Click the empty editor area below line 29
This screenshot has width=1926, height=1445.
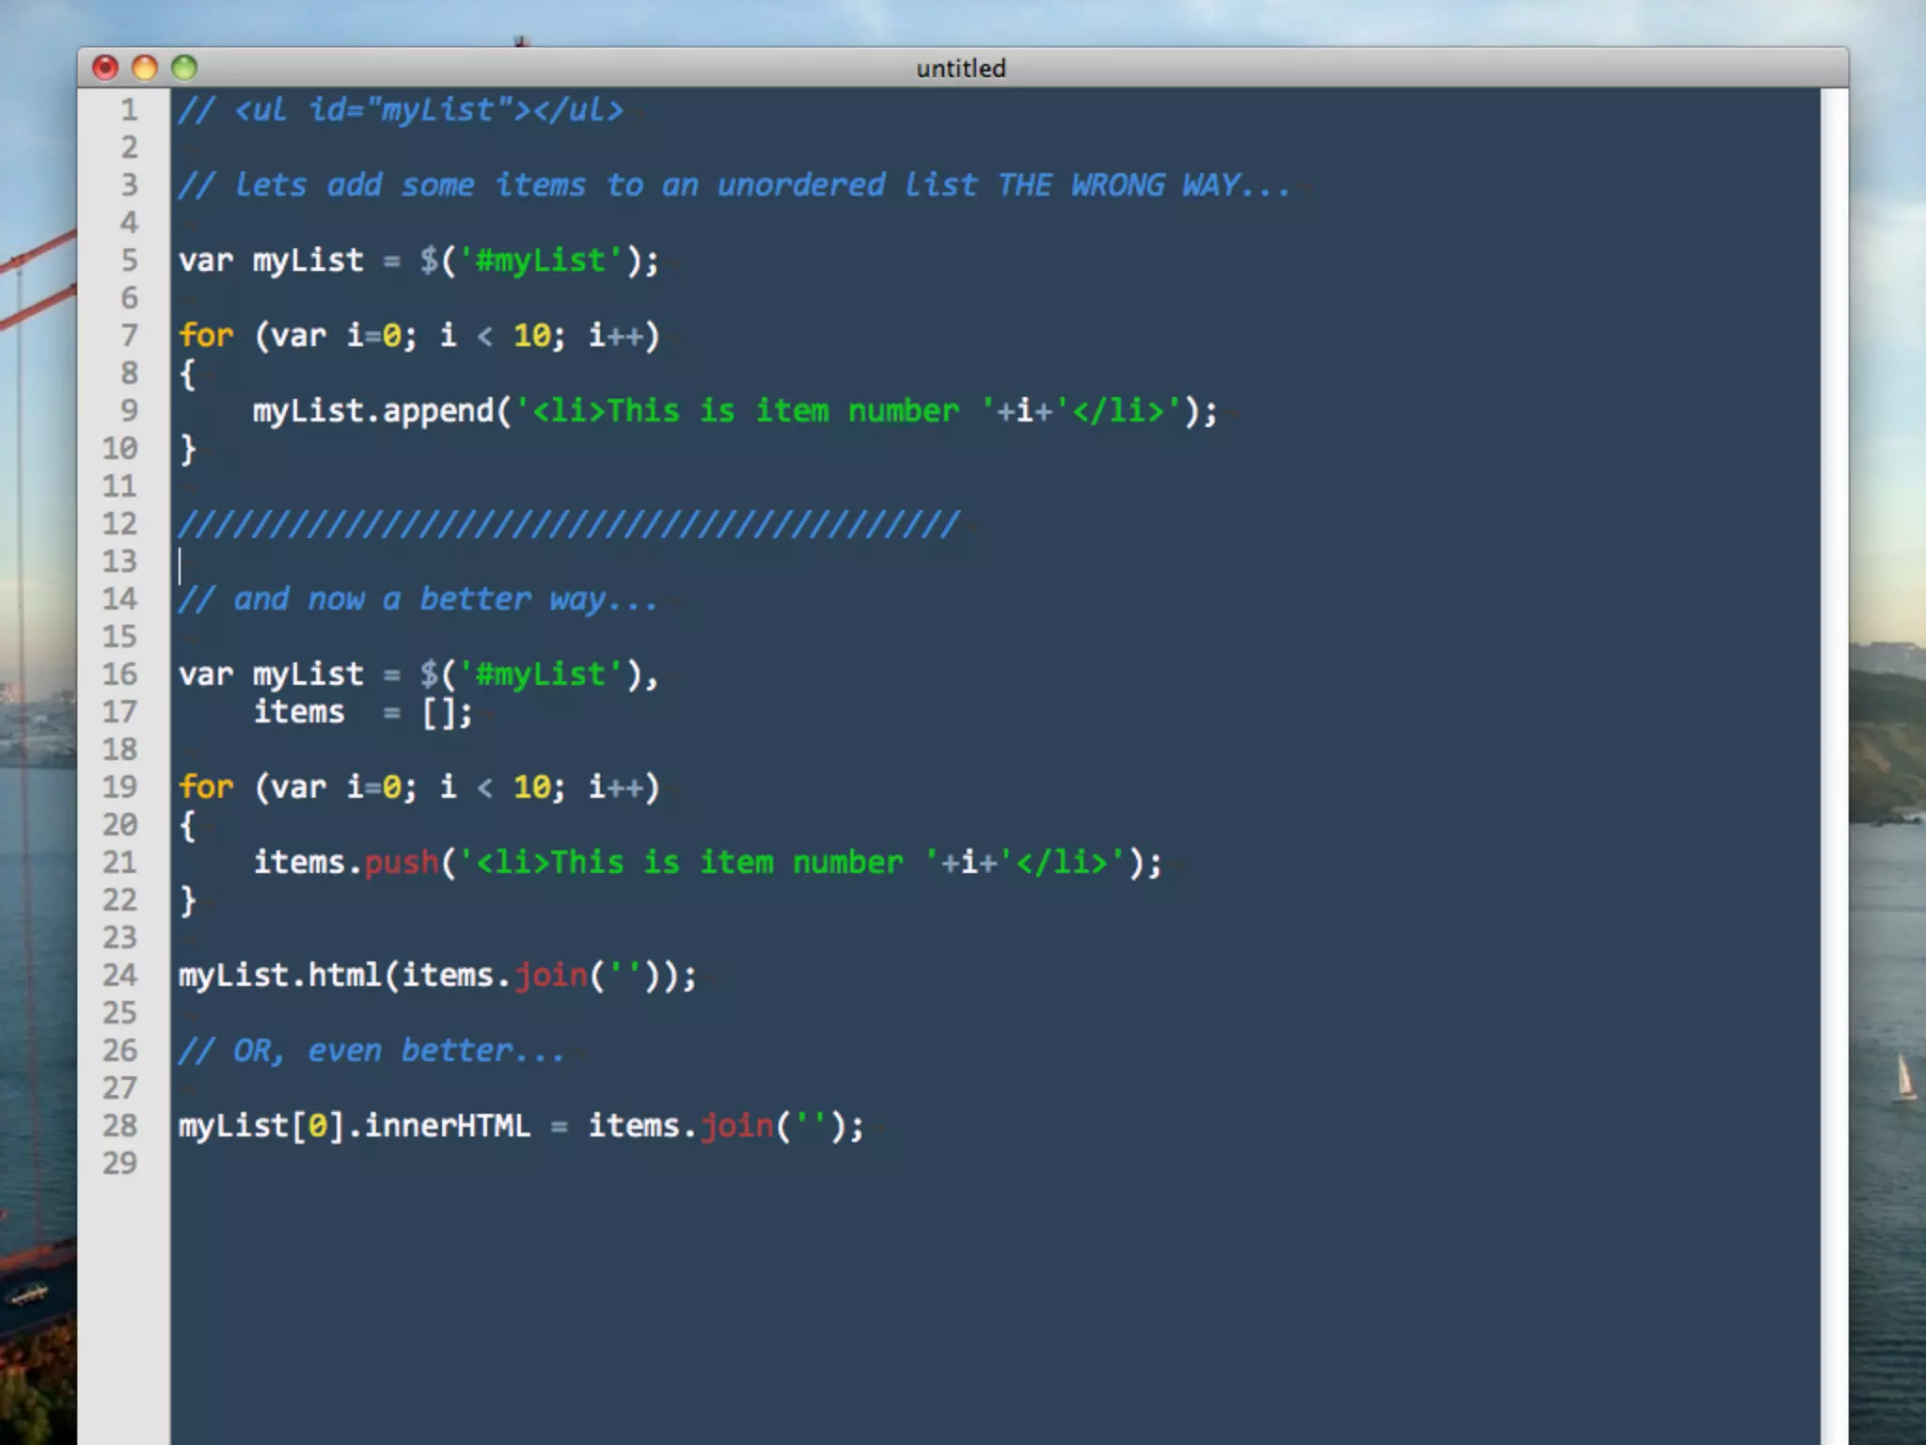coord(940,1317)
